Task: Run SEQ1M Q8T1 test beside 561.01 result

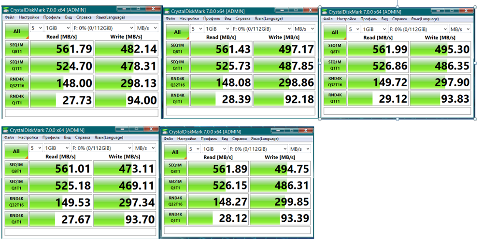Action: point(16,168)
